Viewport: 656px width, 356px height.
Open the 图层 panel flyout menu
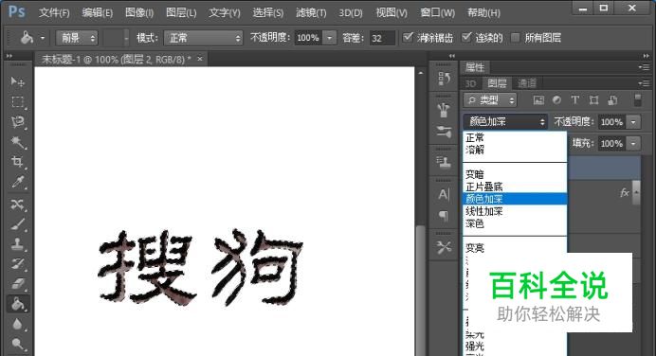[x=645, y=83]
